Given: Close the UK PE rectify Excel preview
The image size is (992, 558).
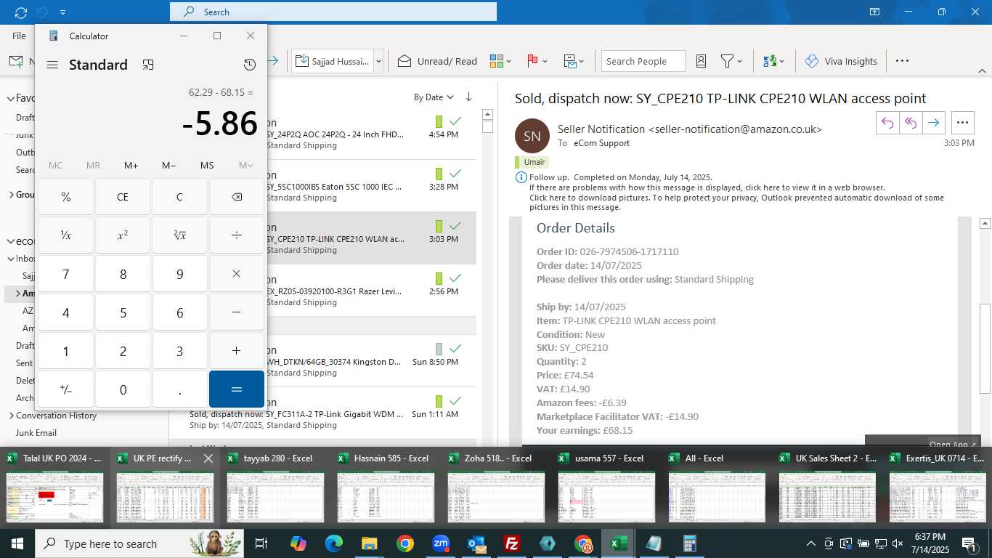Looking at the screenshot, I should pos(208,458).
